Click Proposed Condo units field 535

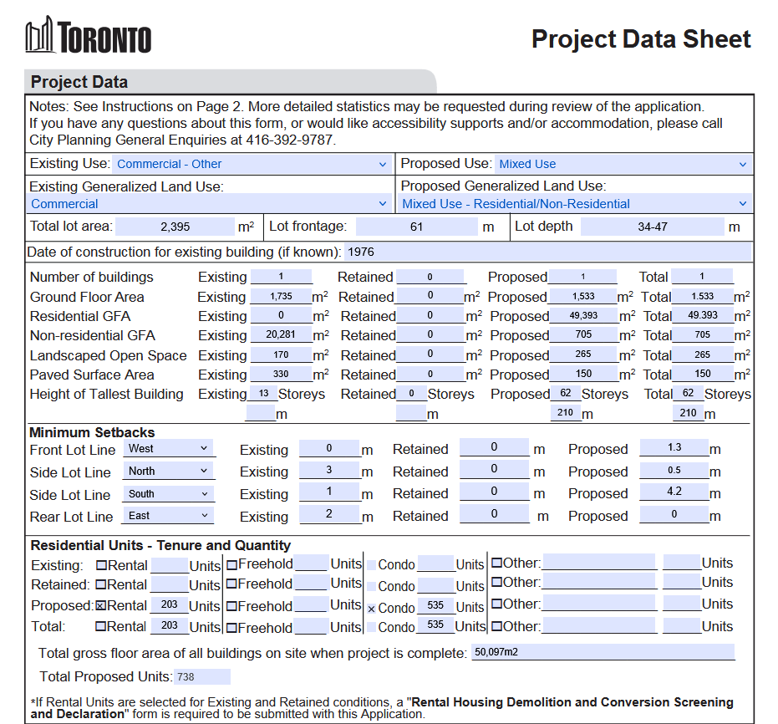pyautogui.click(x=435, y=605)
